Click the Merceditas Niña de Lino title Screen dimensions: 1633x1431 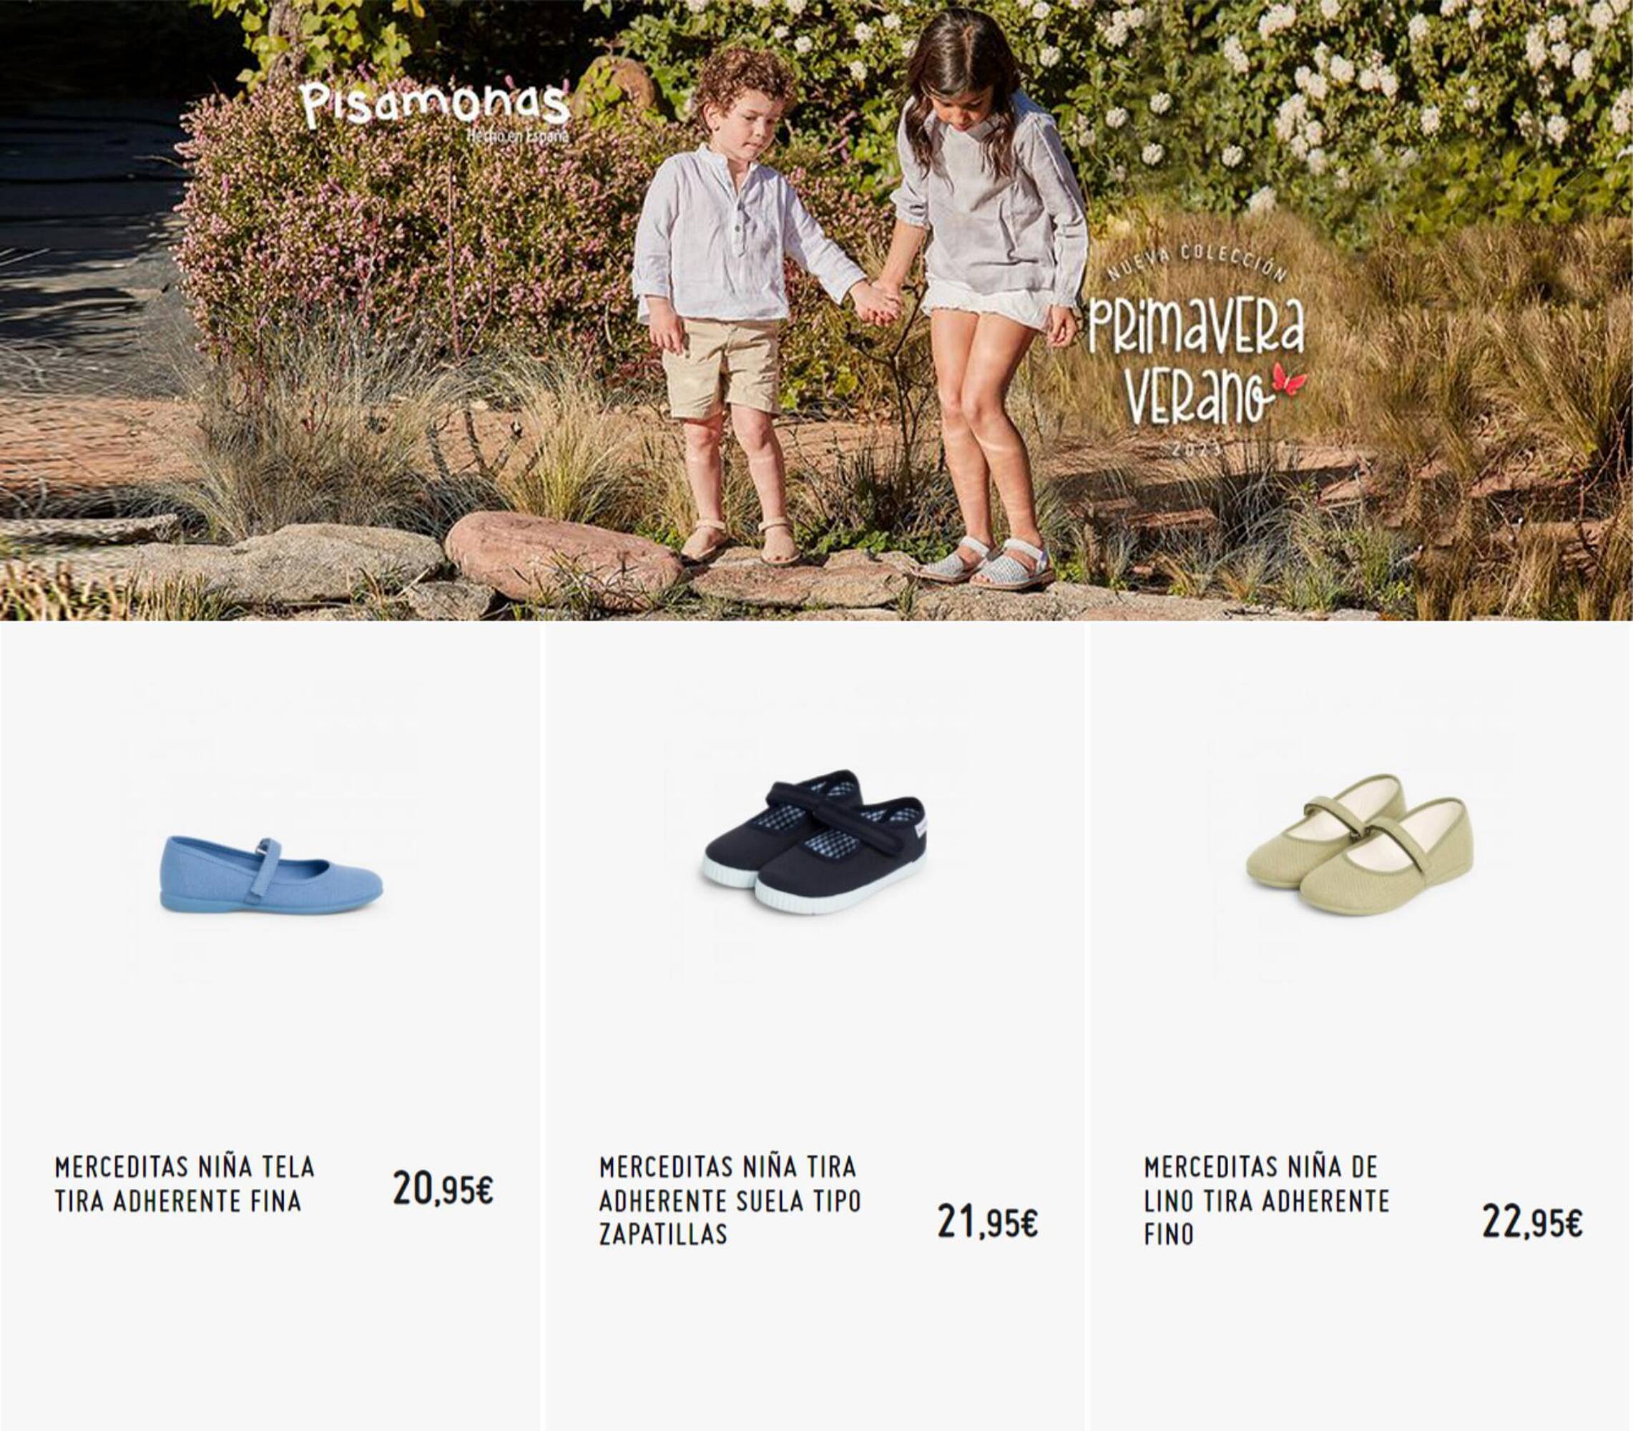point(1267,1199)
